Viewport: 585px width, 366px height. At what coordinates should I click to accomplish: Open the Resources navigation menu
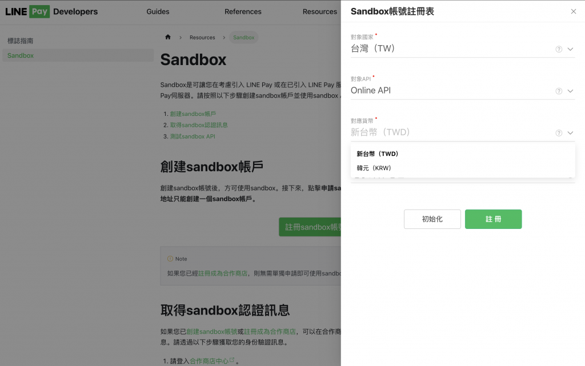click(320, 11)
